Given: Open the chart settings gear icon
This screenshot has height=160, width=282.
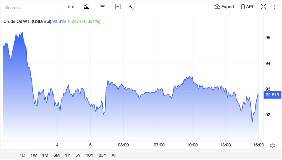Looking at the screenshot, I should click(x=272, y=145).
